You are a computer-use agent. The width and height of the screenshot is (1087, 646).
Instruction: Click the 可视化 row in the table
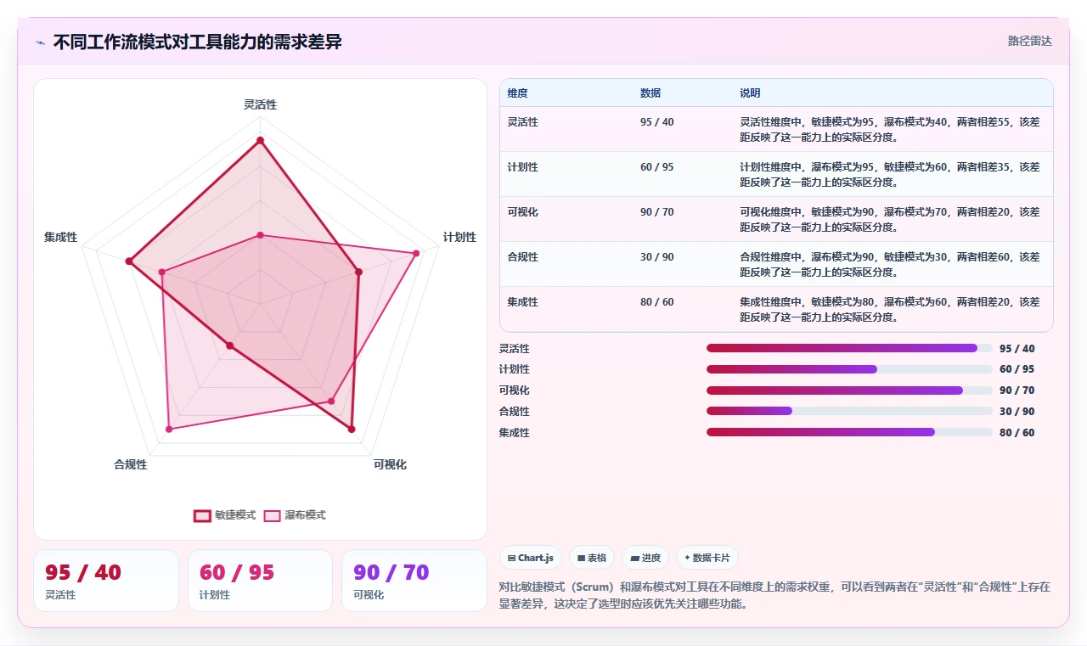point(776,219)
